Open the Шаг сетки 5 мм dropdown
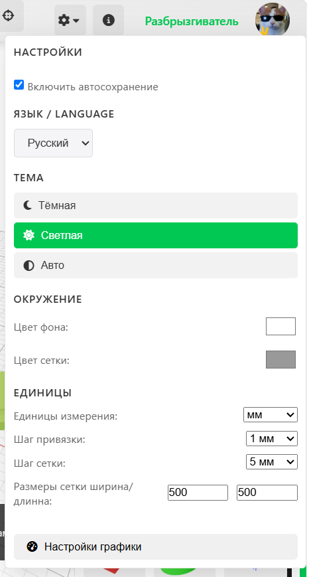 272,462
